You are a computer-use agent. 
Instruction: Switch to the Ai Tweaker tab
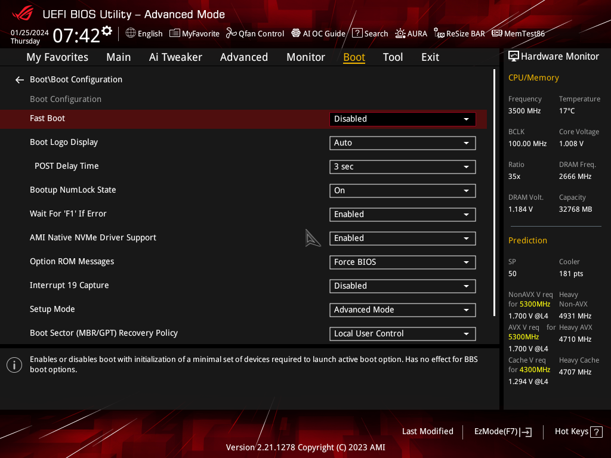(175, 57)
